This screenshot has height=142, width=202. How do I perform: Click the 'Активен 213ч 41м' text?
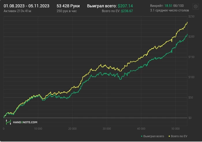[17, 11]
